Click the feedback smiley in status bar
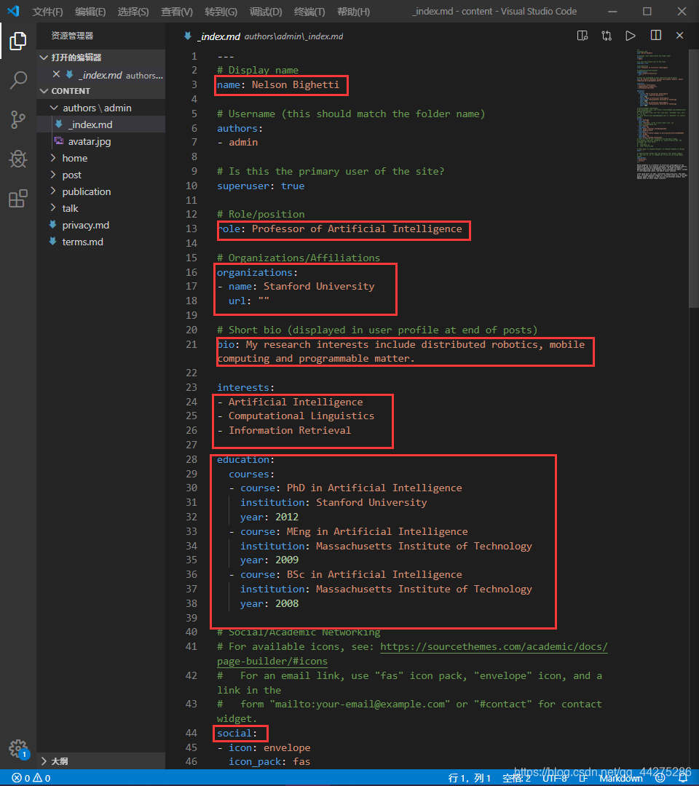699x786 pixels. (x=660, y=778)
